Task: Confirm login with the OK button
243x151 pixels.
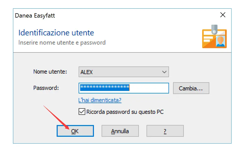Action: click(x=75, y=131)
